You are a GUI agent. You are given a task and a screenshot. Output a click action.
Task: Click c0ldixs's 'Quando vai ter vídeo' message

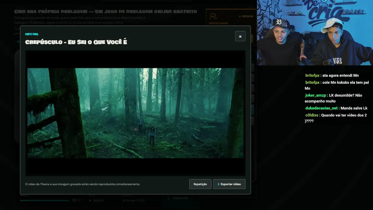coord(336,118)
